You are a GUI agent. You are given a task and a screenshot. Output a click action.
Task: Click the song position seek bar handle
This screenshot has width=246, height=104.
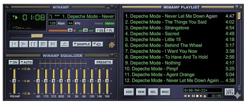37,36
